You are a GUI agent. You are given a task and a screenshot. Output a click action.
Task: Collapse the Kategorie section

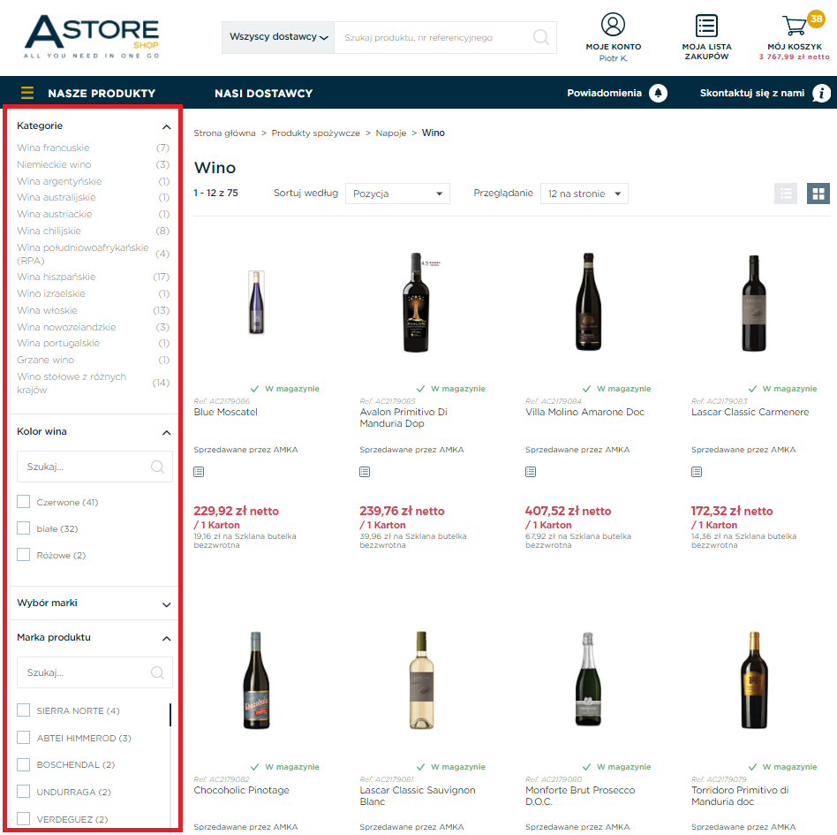click(x=167, y=126)
